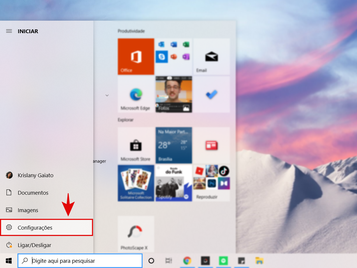Screen dimensions: 357x268
Task: Open the OneNote small tile
Action: (186, 56)
